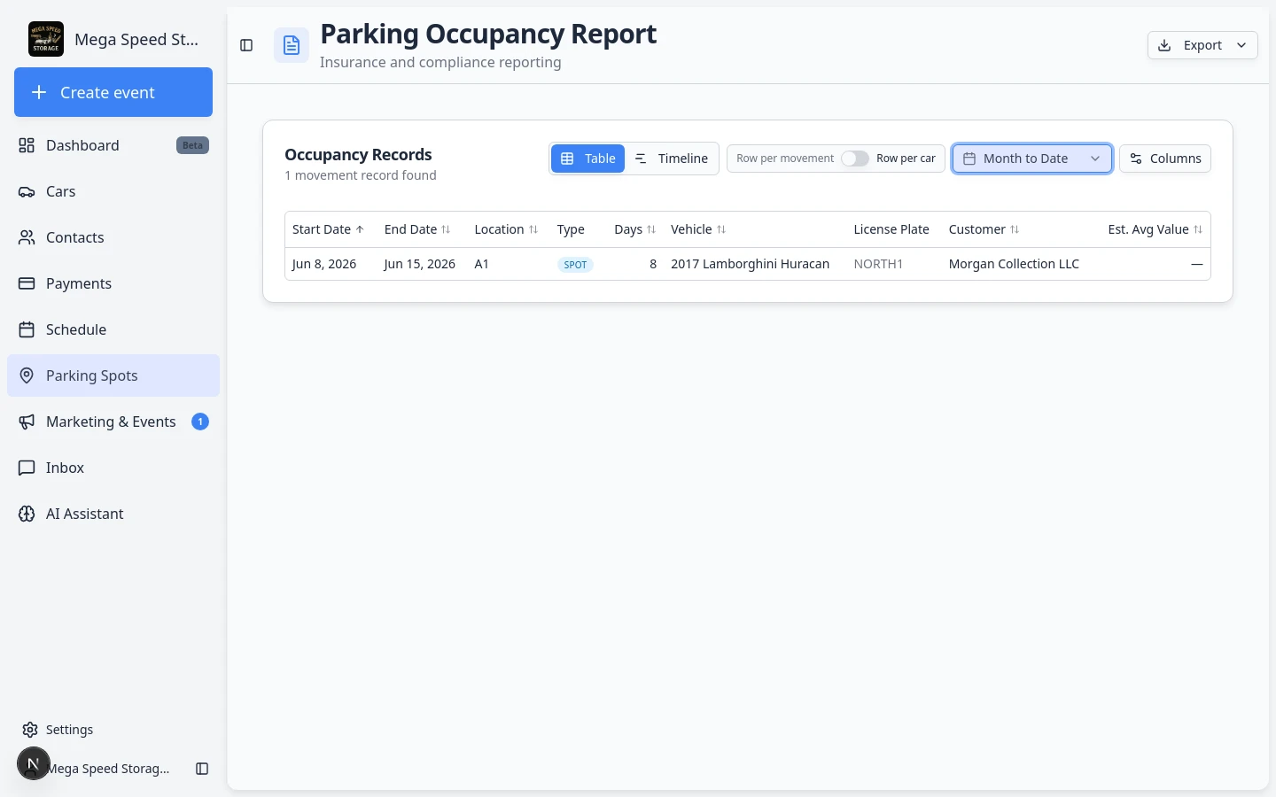Sort by Location column
The height and width of the screenshot is (797, 1276).
[x=506, y=229]
